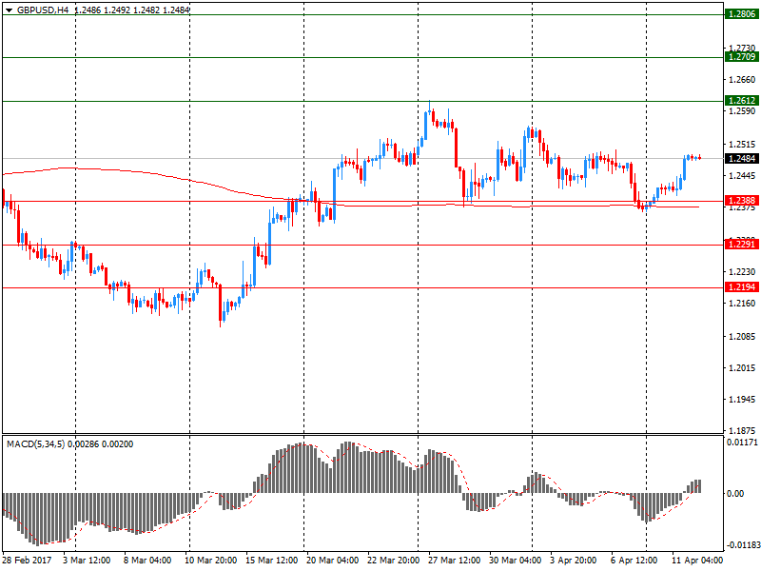Click the 30 Mar 04:00 time label

click(x=515, y=561)
